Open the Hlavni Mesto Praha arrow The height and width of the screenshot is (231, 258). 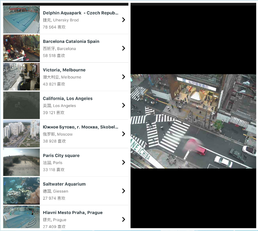click(124, 220)
